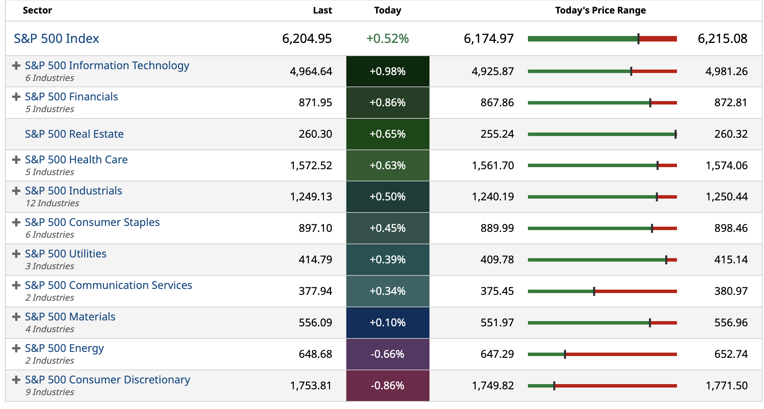764x409 pixels.
Task: Open the S&P 500 Real Estate link
Action: pos(74,134)
